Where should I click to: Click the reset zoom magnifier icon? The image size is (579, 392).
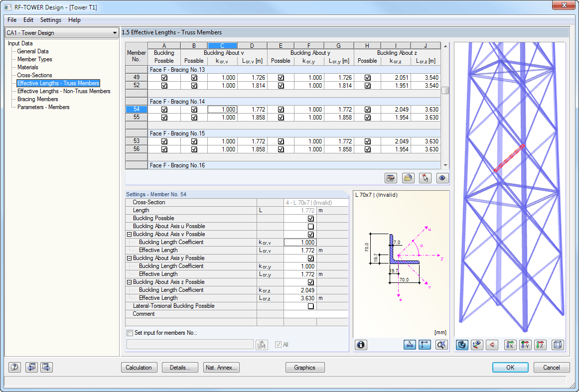[x=441, y=345]
